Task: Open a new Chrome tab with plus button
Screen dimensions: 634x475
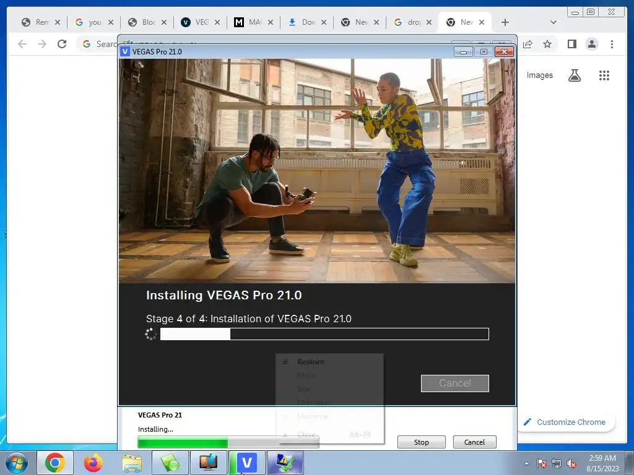Action: click(x=505, y=22)
